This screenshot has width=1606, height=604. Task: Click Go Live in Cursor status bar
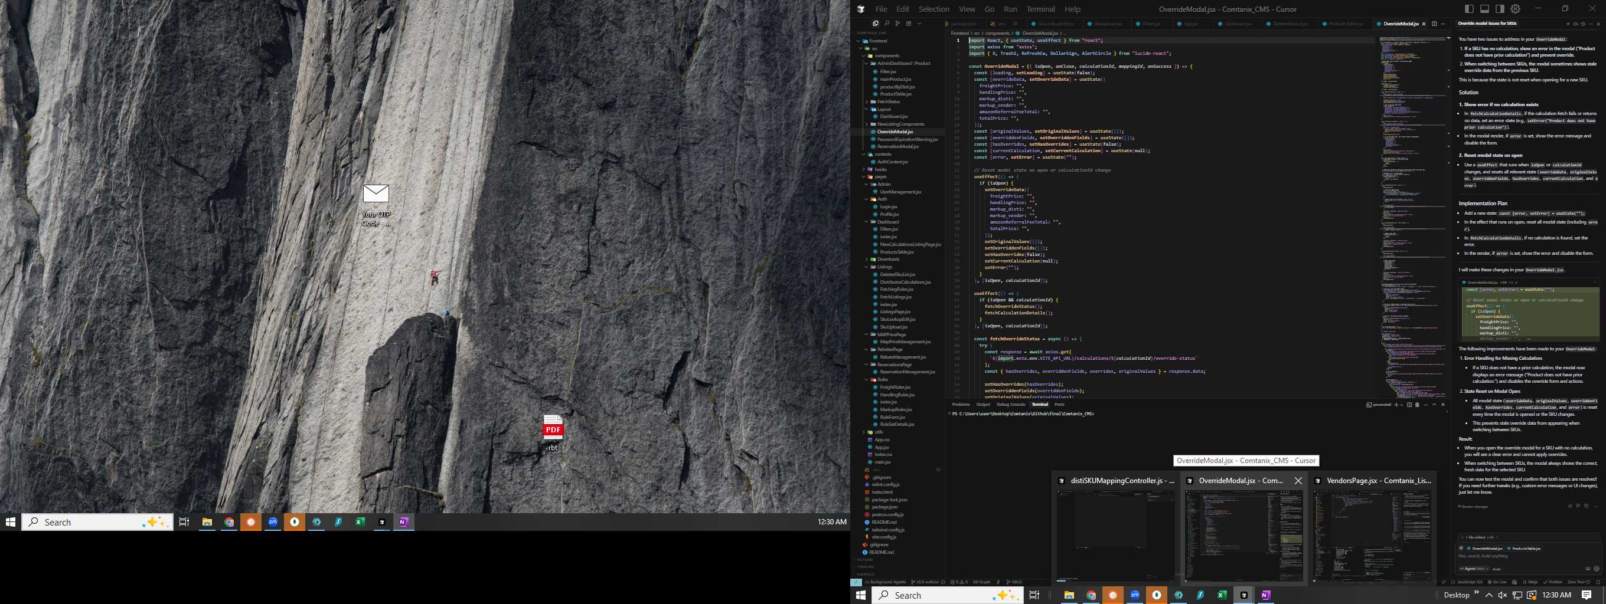[1496, 582]
